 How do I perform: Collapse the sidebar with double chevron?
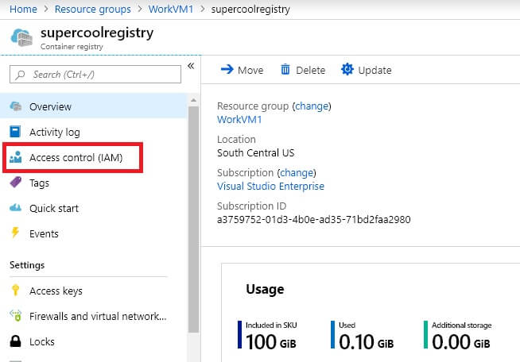click(x=191, y=66)
